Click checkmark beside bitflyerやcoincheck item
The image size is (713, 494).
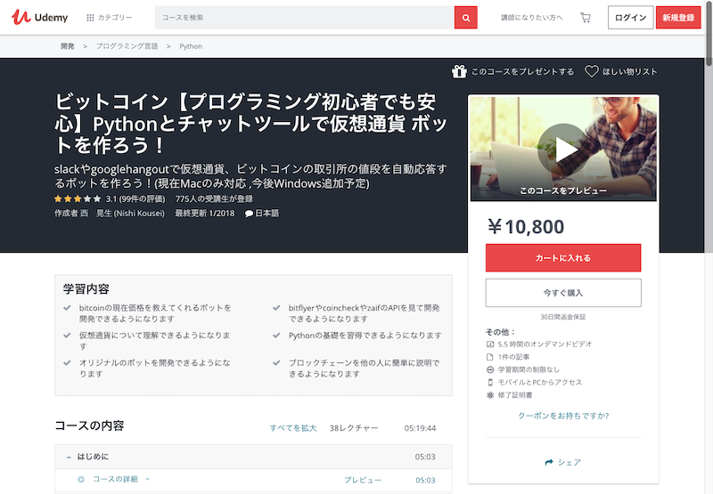point(276,308)
